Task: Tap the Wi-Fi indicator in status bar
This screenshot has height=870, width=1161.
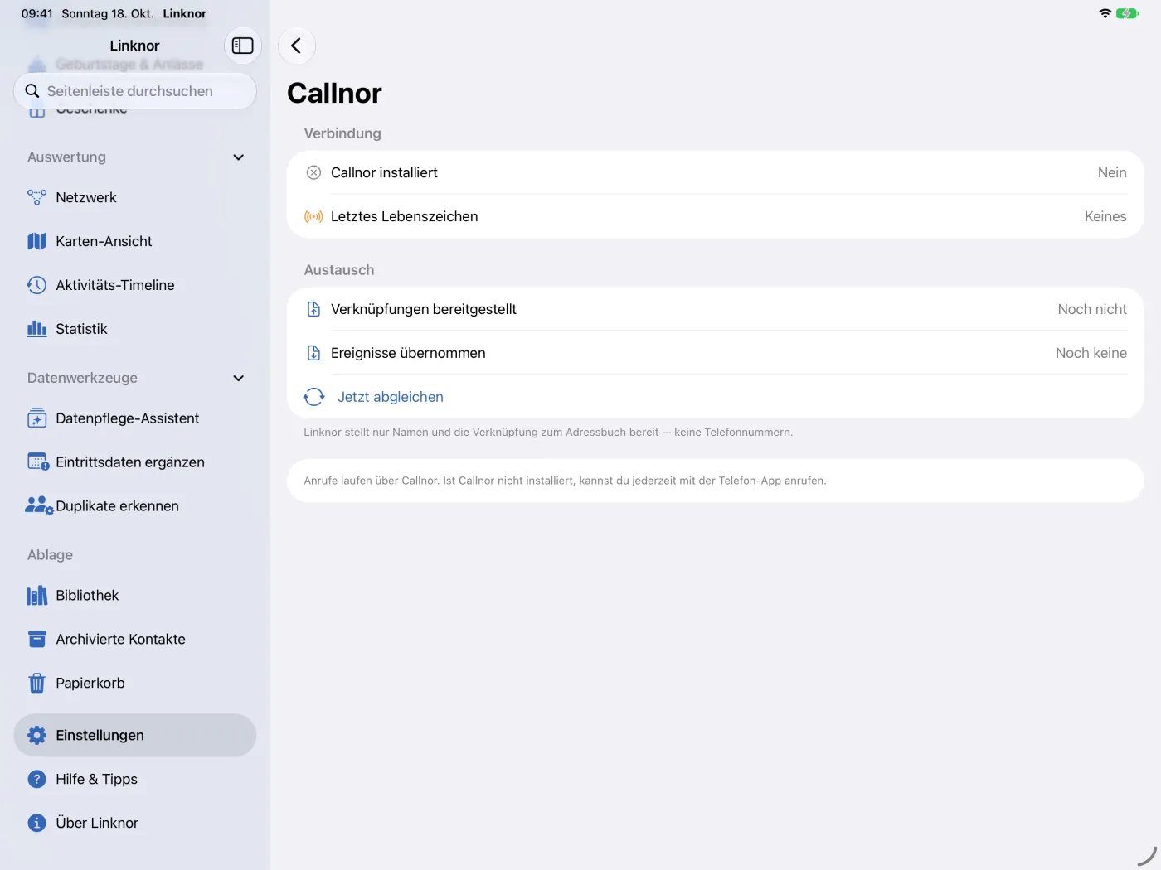Action: (1105, 13)
